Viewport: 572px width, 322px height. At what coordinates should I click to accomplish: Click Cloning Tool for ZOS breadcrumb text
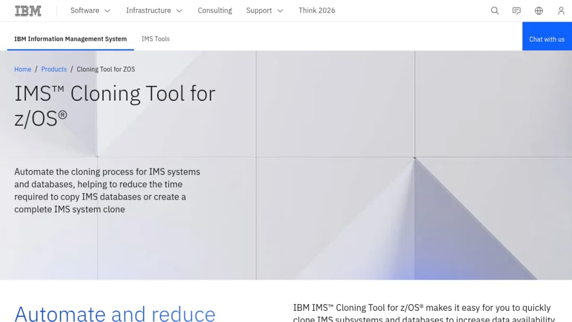106,69
